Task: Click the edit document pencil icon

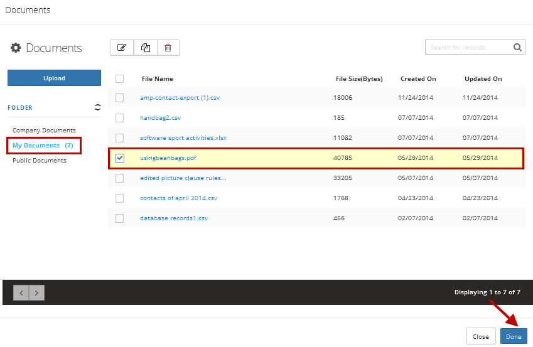Action: [122, 48]
